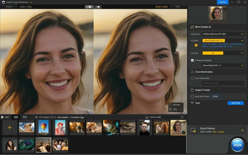Click the Add Text button

[x=236, y=103]
